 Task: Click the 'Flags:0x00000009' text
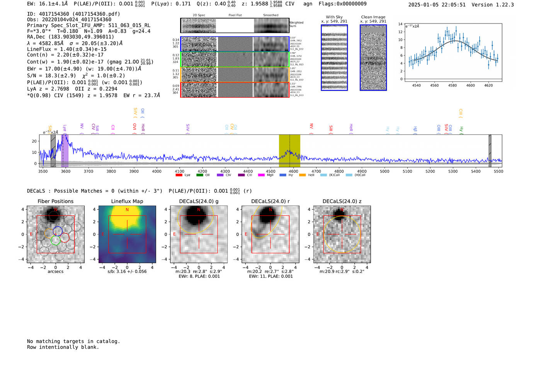(x=343, y=4)
